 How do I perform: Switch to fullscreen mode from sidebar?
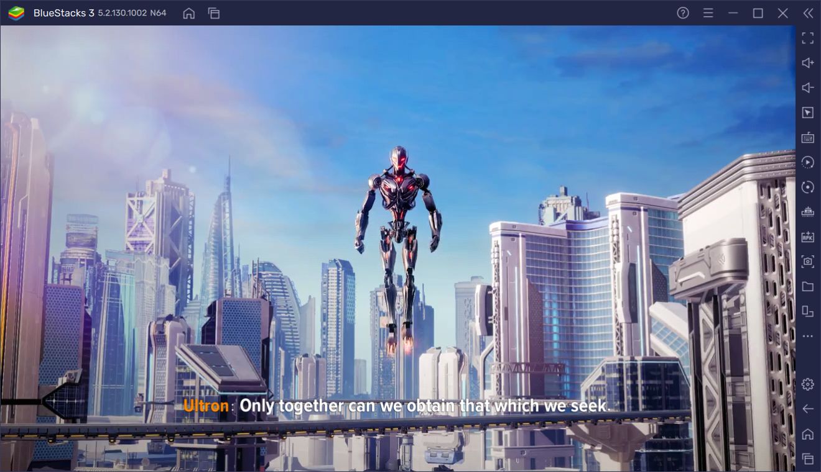tap(808, 38)
